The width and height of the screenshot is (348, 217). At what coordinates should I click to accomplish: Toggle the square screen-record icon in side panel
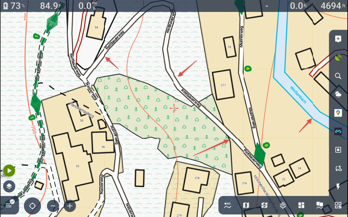pyautogui.click(x=338, y=150)
